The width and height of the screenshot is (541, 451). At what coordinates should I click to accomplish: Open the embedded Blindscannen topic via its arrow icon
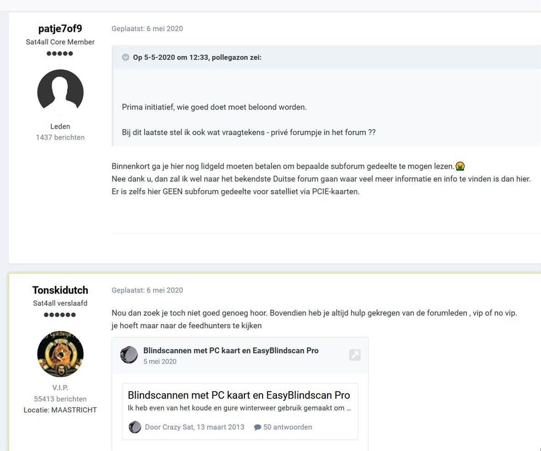click(x=355, y=355)
